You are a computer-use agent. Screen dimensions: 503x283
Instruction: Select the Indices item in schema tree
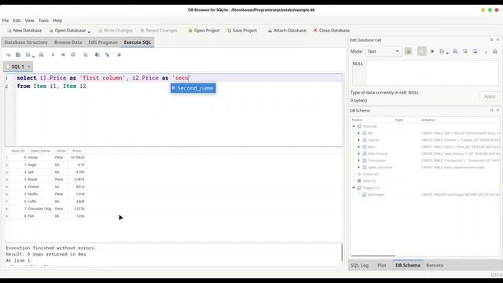click(370, 175)
